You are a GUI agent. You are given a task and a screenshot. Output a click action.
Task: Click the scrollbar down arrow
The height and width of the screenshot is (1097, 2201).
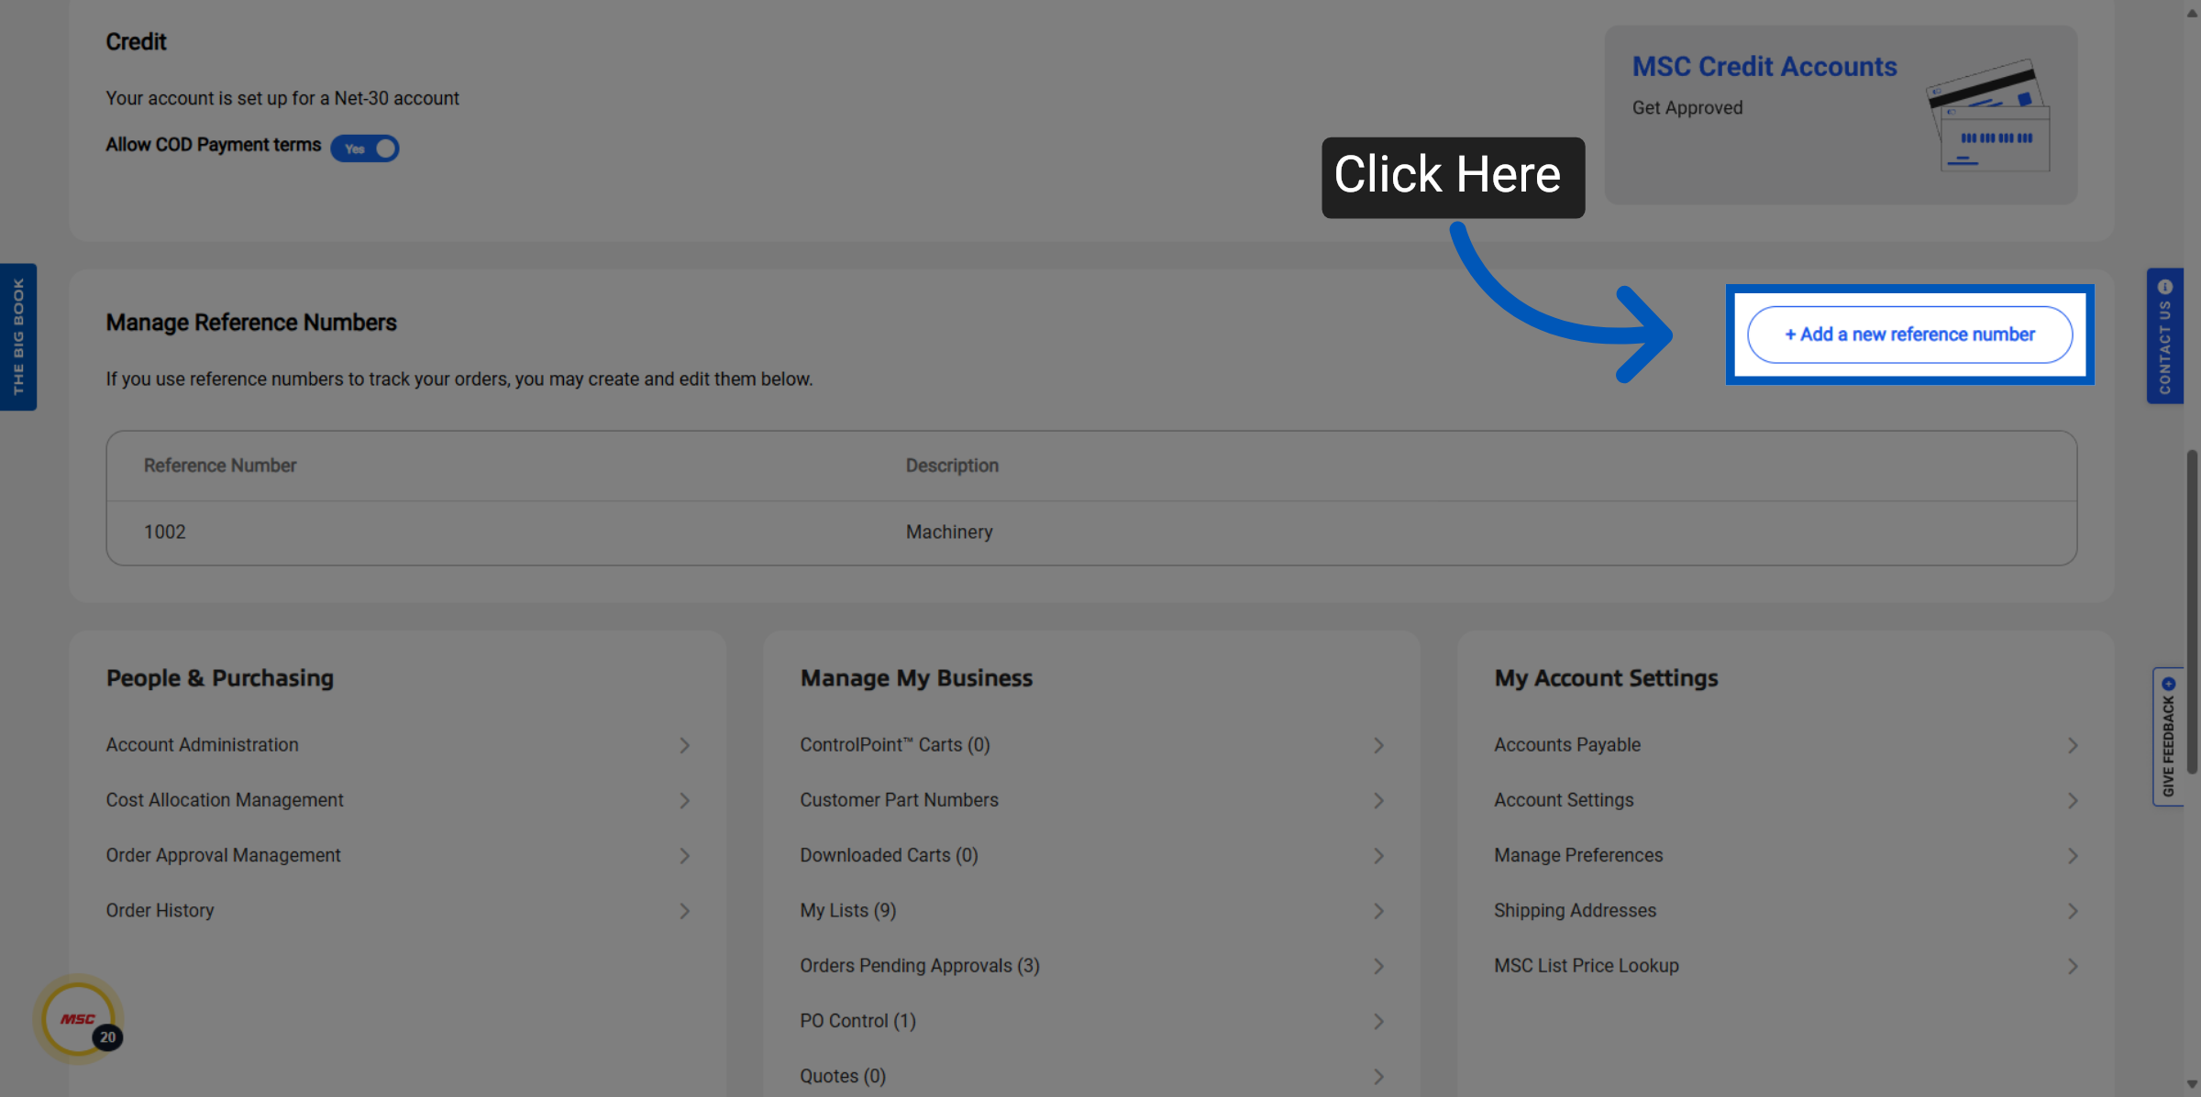coord(2192,1085)
